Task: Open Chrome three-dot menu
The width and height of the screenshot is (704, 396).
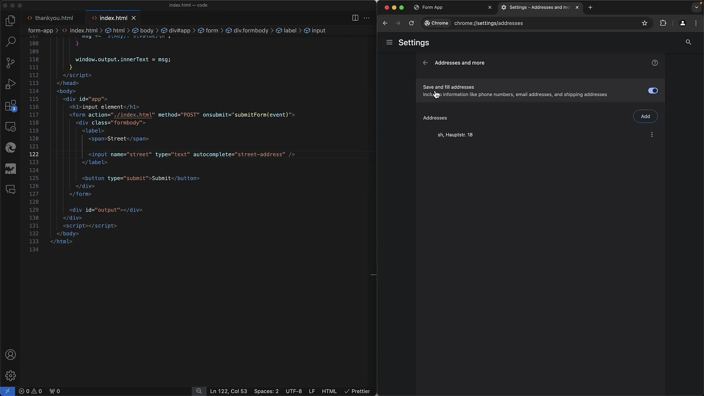Action: (696, 23)
